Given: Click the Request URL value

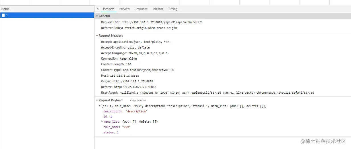Looking at the screenshot, I should point(162,22).
